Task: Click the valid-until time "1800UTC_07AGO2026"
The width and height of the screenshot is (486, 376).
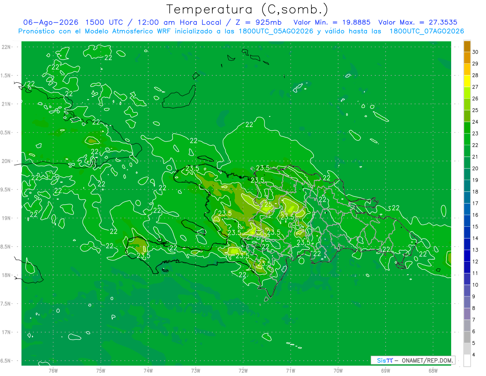Action: [x=426, y=31]
